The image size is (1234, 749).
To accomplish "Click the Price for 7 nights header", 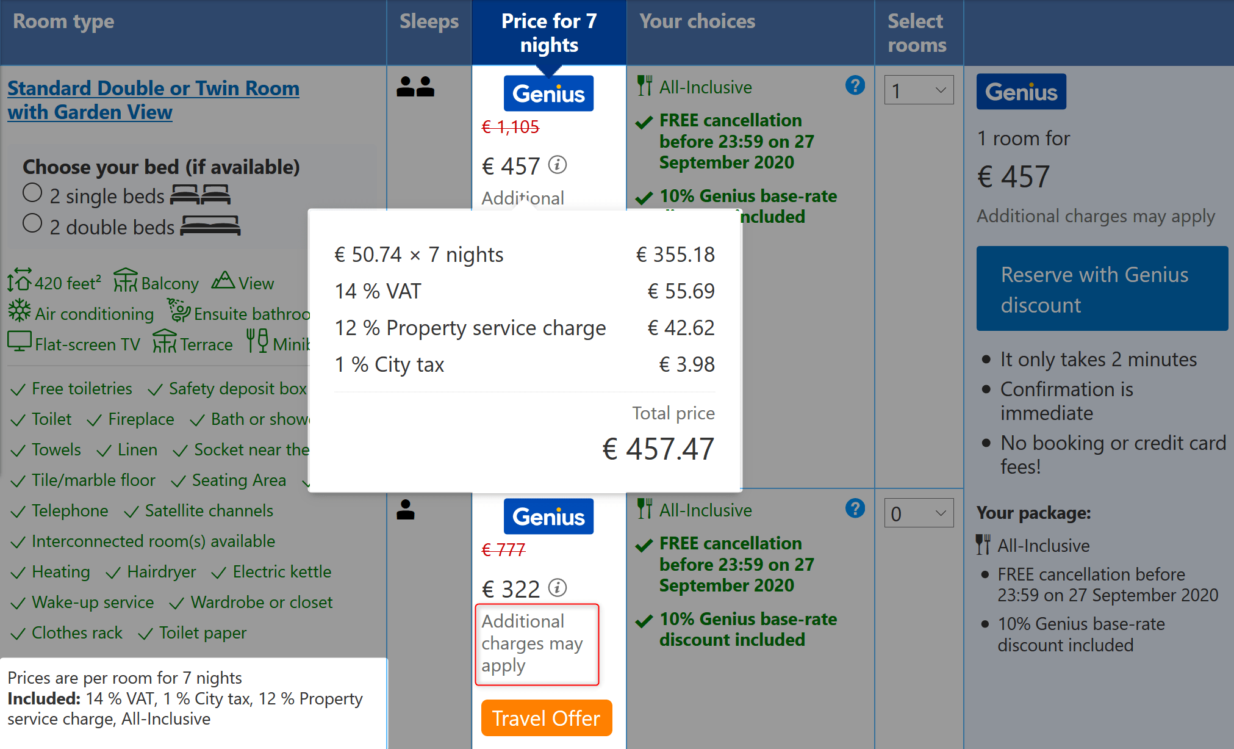I will point(548,33).
